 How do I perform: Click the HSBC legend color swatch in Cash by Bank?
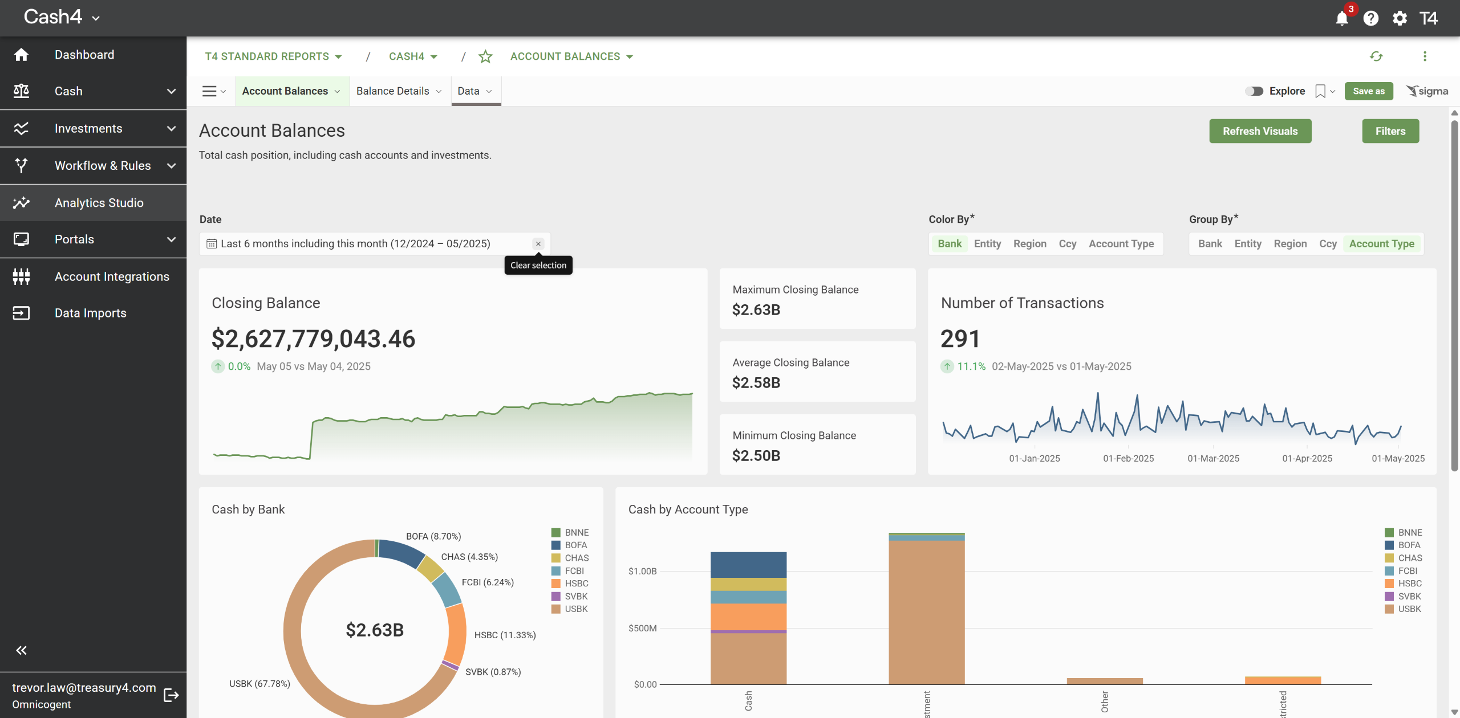pos(555,584)
